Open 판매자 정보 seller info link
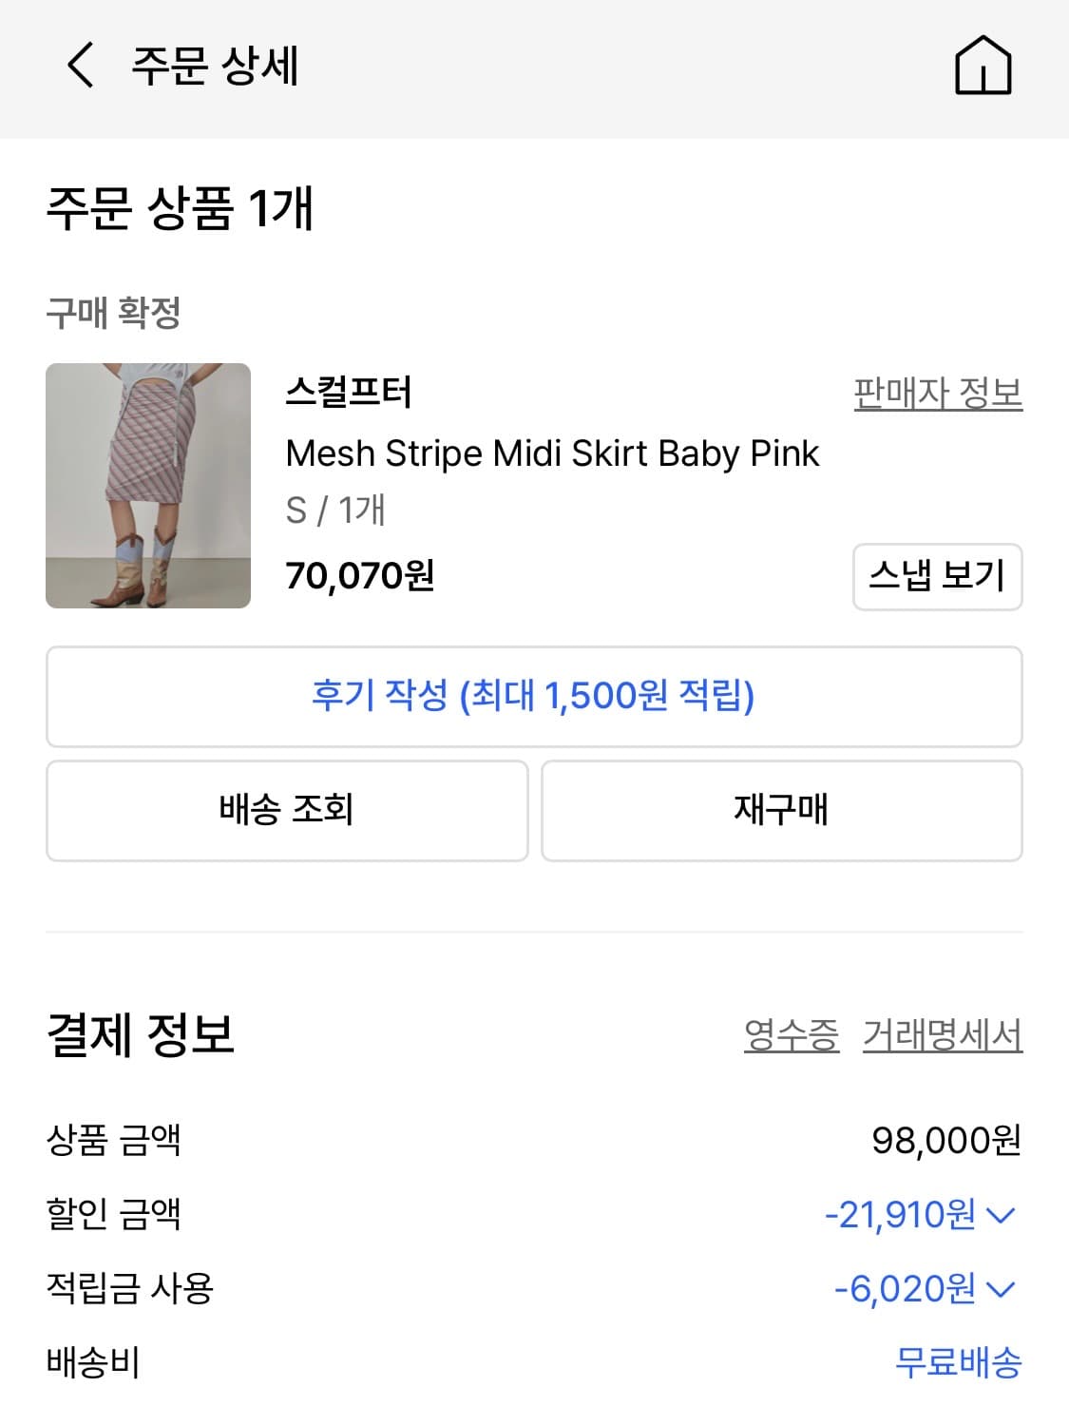Screen dimensions: 1069x1426 pos(937,393)
